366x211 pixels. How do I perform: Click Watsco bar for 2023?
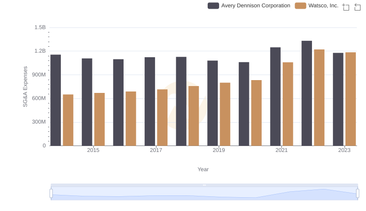pos(350,99)
